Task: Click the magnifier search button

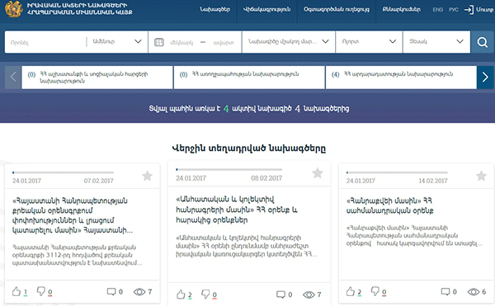Action: 482,41
